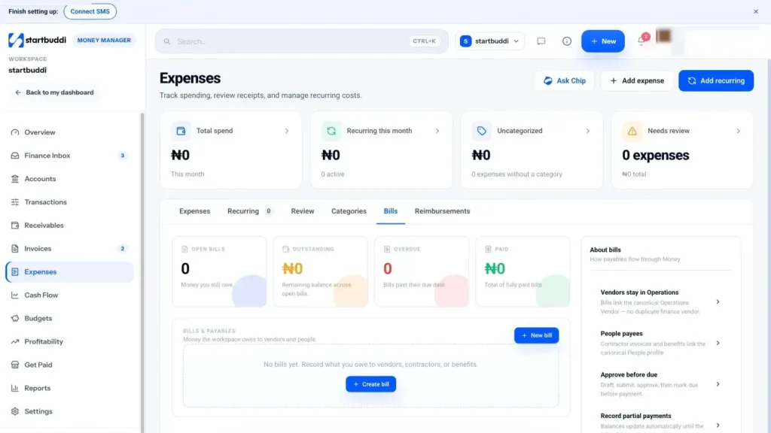The width and height of the screenshot is (771, 433).
Task: Open the chat message icon in header
Action: (541, 41)
